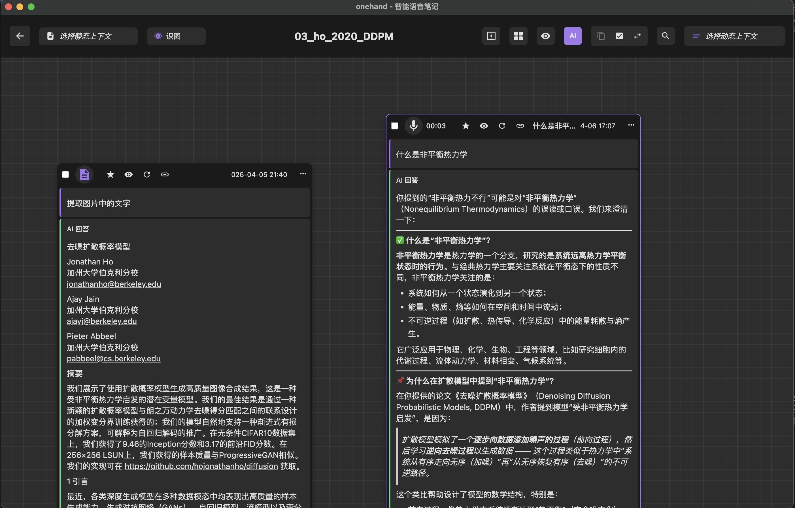Click the swap arrows icon in toolbar
Image resolution: width=795 pixels, height=508 pixels.
point(637,36)
